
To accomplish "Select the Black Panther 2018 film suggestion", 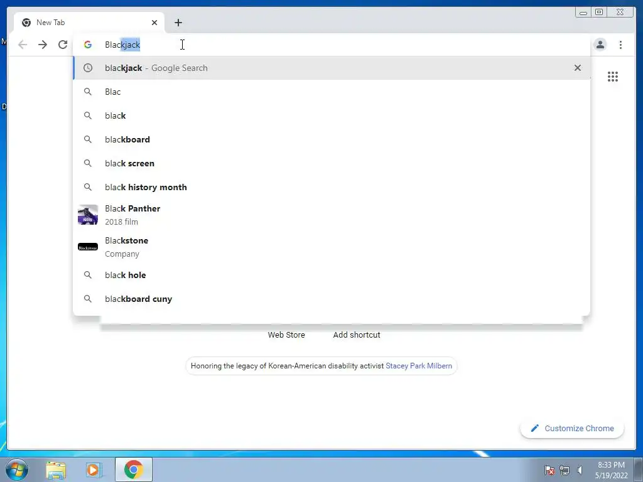I will pos(332,215).
